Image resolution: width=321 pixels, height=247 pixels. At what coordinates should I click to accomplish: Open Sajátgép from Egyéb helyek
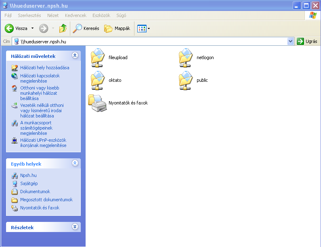point(29,183)
